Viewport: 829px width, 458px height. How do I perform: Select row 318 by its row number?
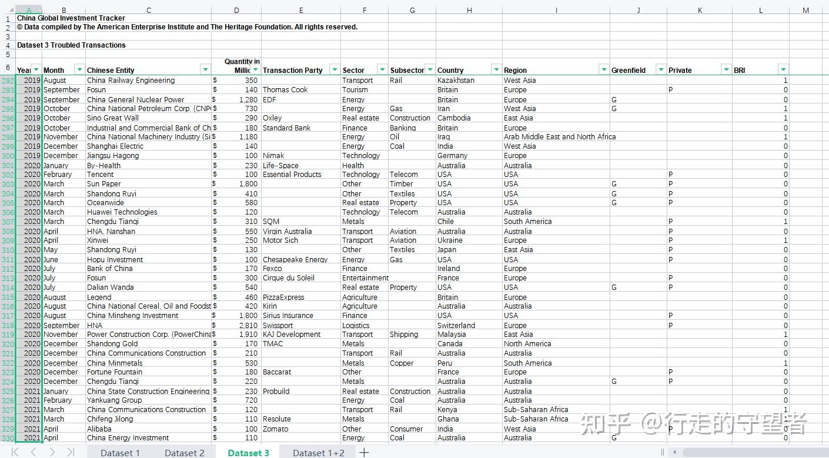(x=8, y=325)
